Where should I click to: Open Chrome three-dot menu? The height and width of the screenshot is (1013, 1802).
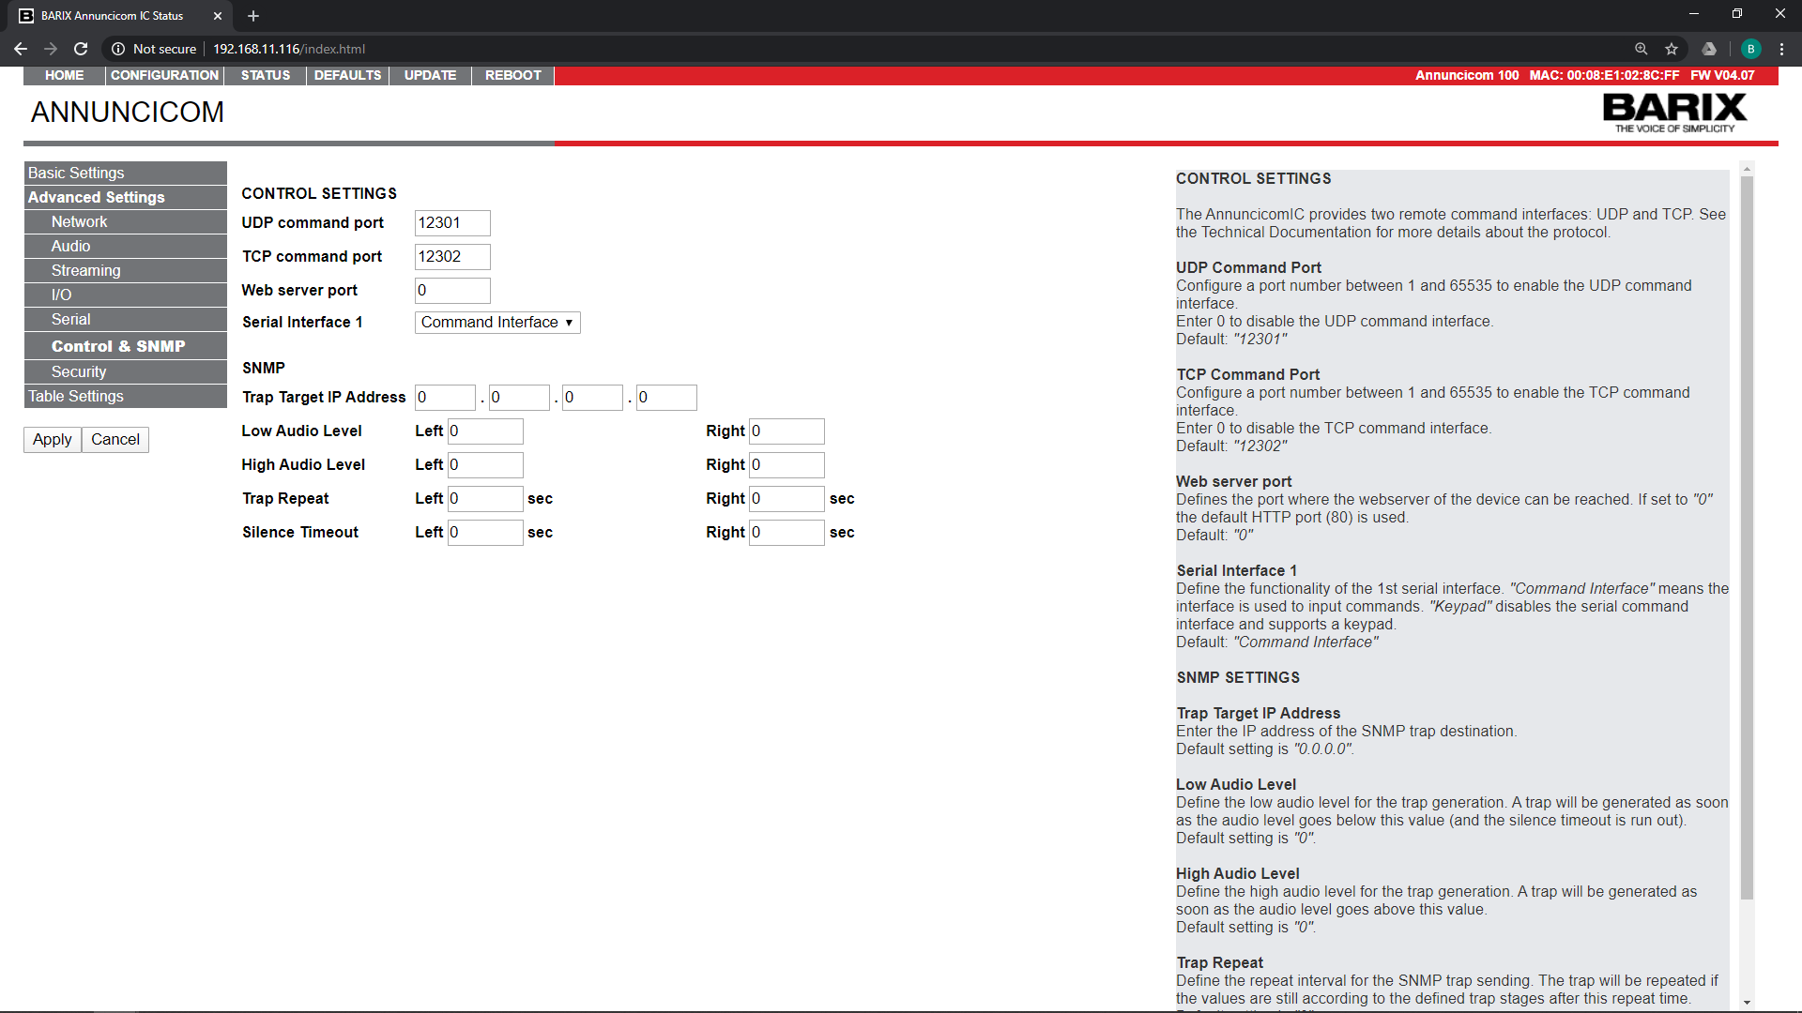[x=1781, y=49]
